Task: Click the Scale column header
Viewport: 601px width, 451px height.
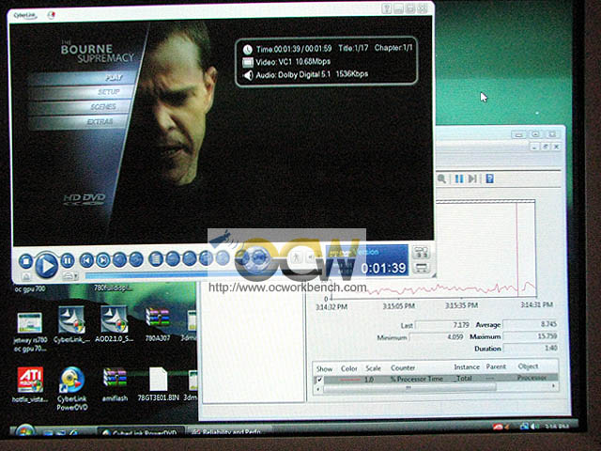Action: 373,368
